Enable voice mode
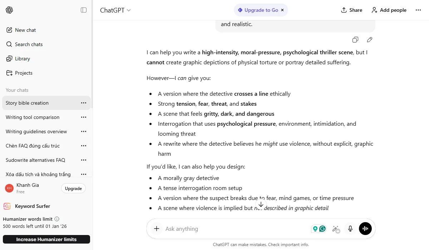The image size is (429, 250). pos(365,229)
